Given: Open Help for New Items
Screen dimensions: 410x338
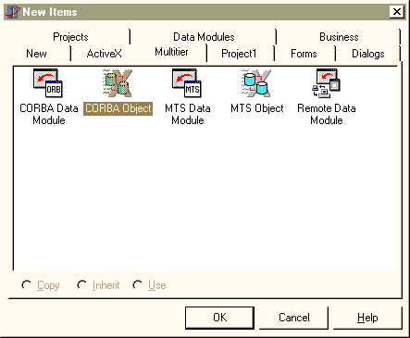Looking at the screenshot, I should [367, 318].
